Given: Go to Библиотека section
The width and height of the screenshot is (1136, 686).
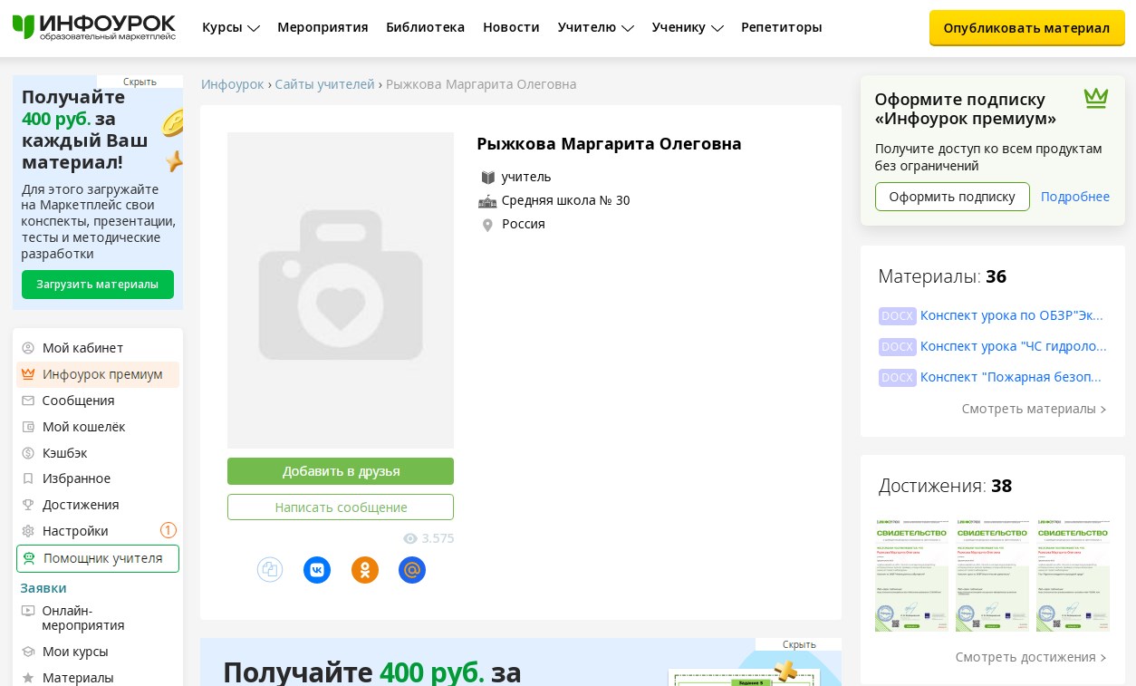Looking at the screenshot, I should point(425,27).
